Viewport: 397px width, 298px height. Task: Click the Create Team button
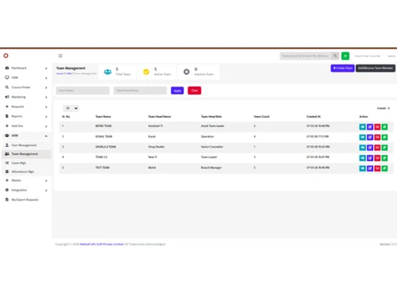click(x=342, y=68)
